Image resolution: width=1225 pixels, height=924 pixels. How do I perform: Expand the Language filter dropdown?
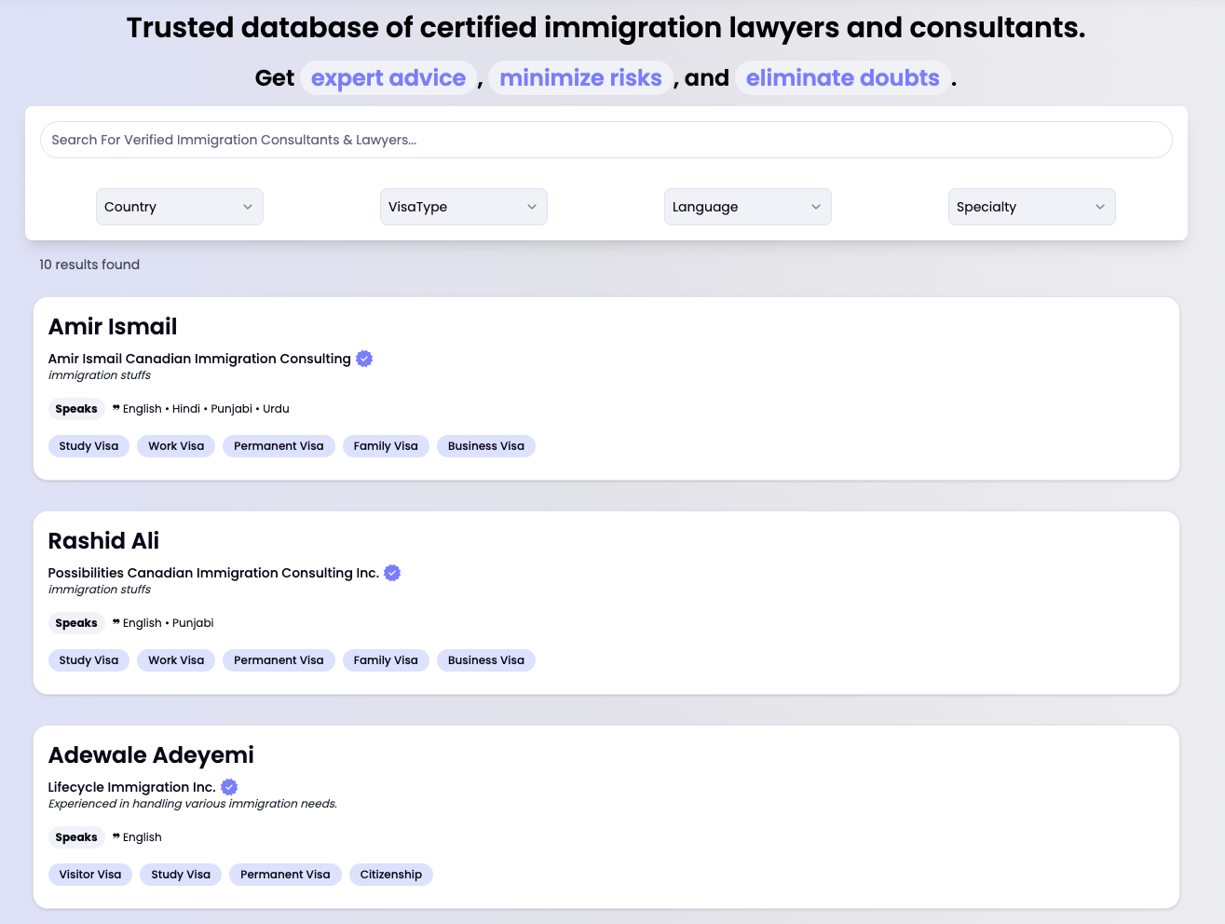(748, 207)
